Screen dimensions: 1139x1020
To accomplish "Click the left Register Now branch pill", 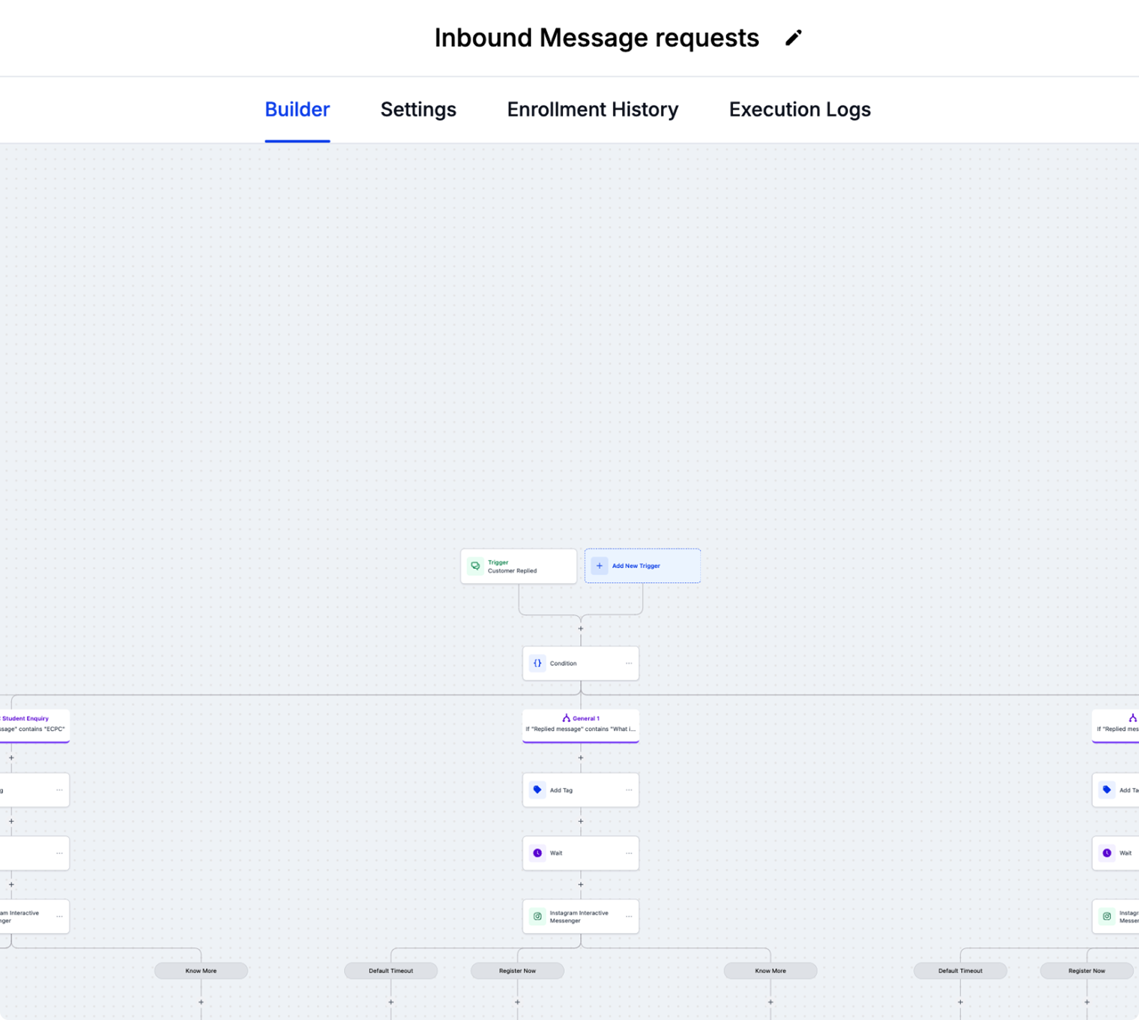I will (x=518, y=971).
